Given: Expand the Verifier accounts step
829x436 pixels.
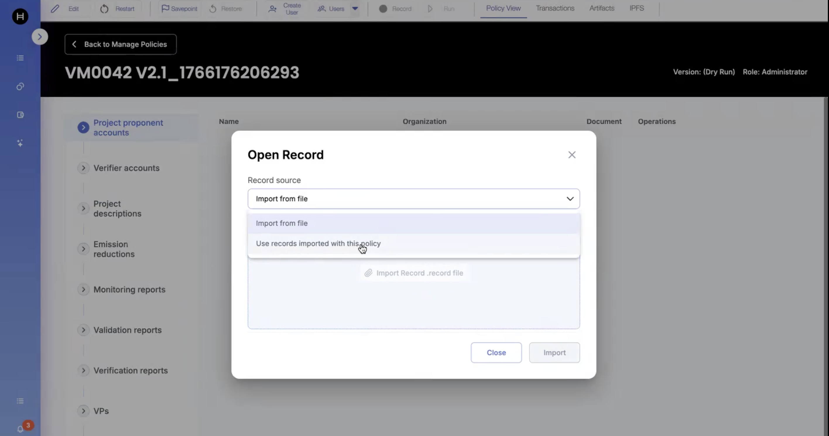Looking at the screenshot, I should pos(83,168).
